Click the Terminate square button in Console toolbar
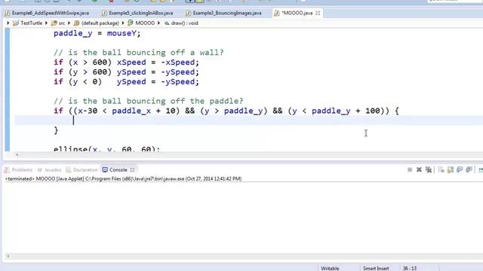 (x=410, y=169)
